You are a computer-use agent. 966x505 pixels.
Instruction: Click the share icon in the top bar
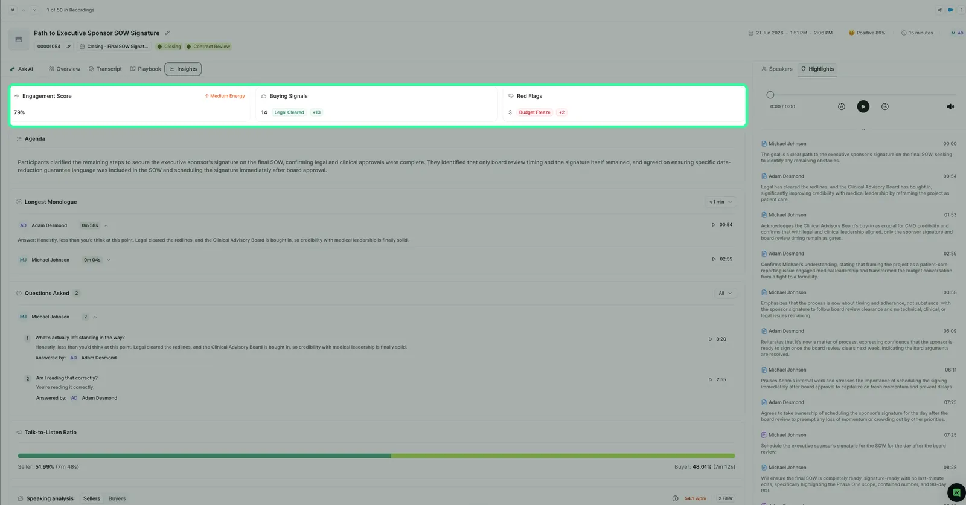tap(939, 10)
